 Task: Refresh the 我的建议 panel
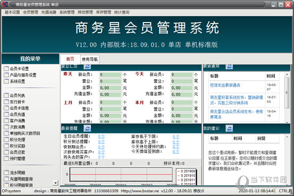[x=229, y=129]
